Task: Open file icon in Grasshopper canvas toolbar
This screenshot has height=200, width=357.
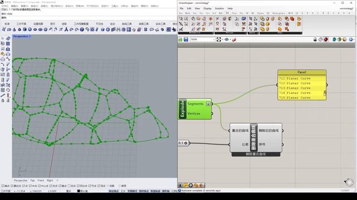Action: click(181, 39)
